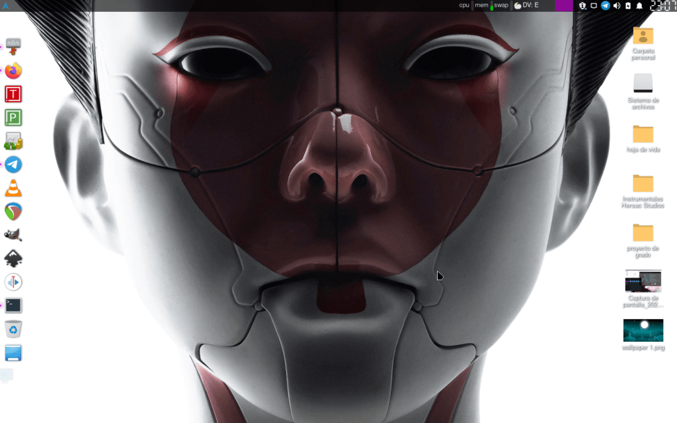The height and width of the screenshot is (423, 677).
Task: Open the terminal emulator
Action: (x=13, y=305)
